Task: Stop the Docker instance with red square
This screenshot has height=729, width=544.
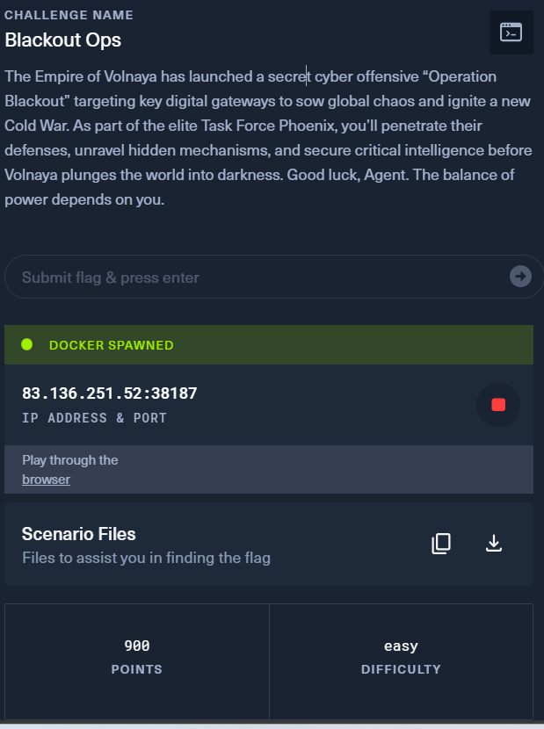Action: (x=498, y=405)
